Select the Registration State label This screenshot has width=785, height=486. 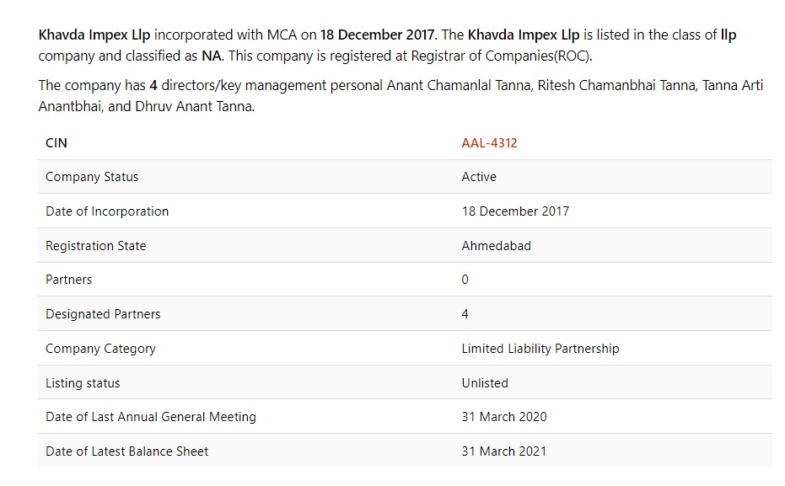[95, 246]
